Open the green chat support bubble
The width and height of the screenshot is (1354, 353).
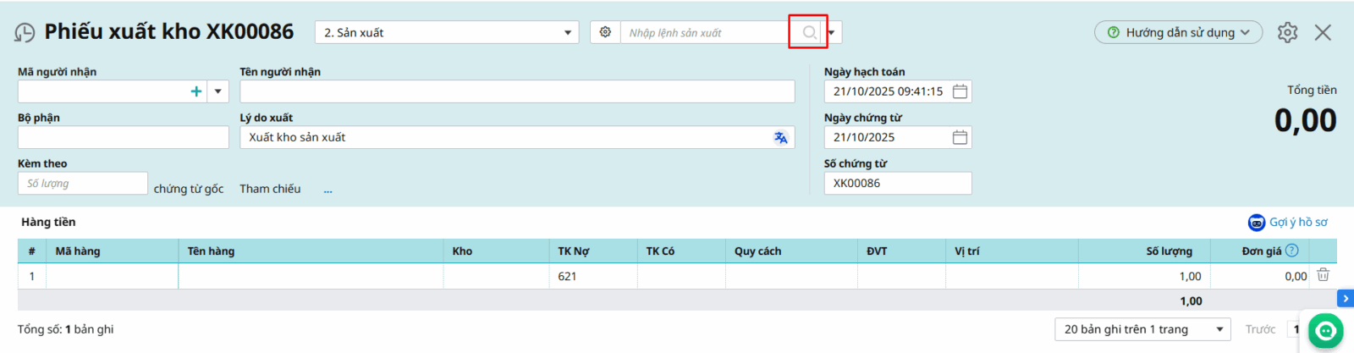point(1325,331)
